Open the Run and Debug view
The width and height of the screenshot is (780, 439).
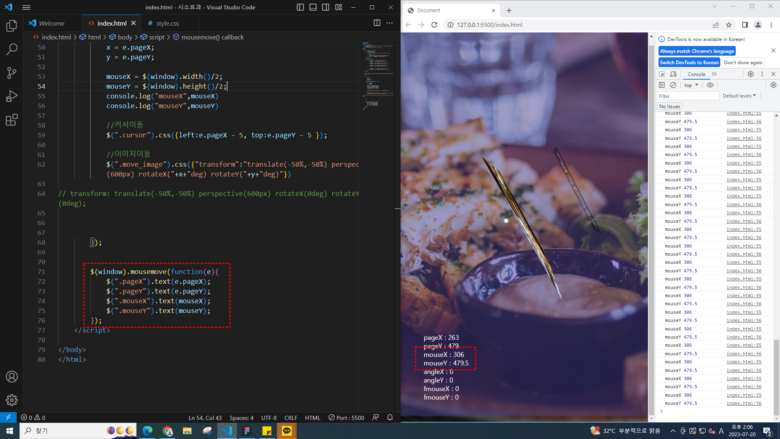pos(11,96)
